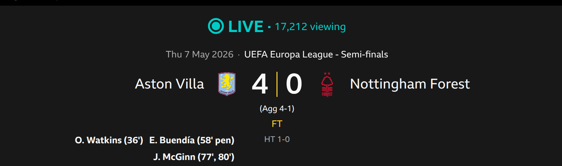Open the Aston Villa team name
This screenshot has width=562, height=166.
170,84
